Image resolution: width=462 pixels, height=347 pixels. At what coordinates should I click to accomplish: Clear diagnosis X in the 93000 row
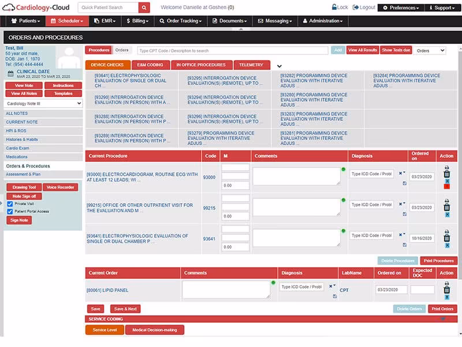[x=400, y=173]
